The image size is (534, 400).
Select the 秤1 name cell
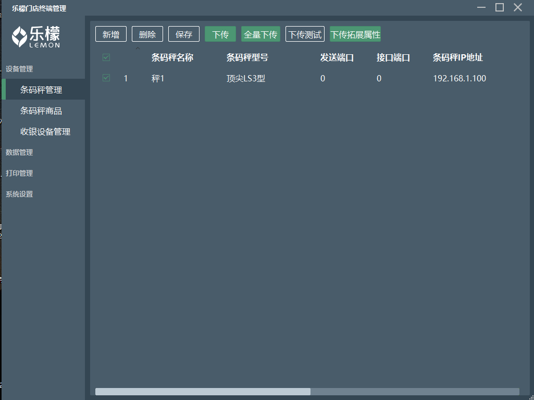pos(158,78)
